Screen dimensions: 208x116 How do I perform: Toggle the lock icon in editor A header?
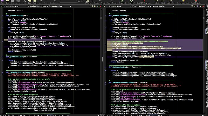[x=95, y=6]
